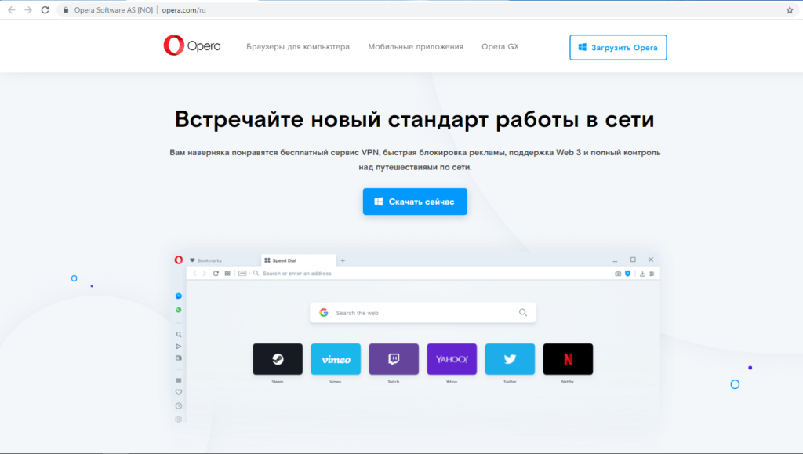The width and height of the screenshot is (803, 454).
Task: Click the sidebar snapshot icon
Action: (178, 358)
